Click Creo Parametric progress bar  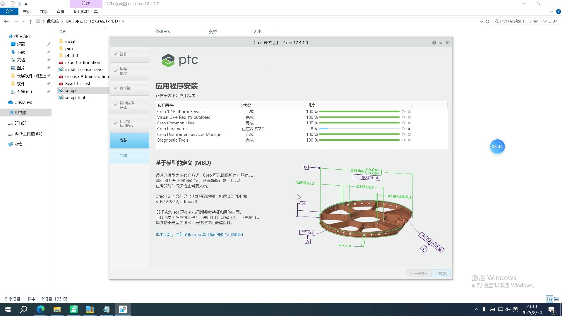[359, 129]
